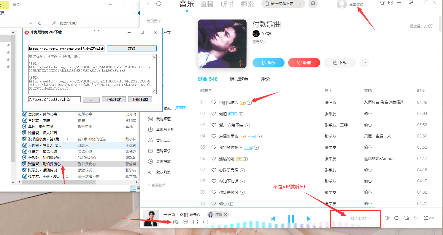Favorite 你知不知道 with its heart
The width and height of the screenshot is (443, 235).
coord(214,181)
